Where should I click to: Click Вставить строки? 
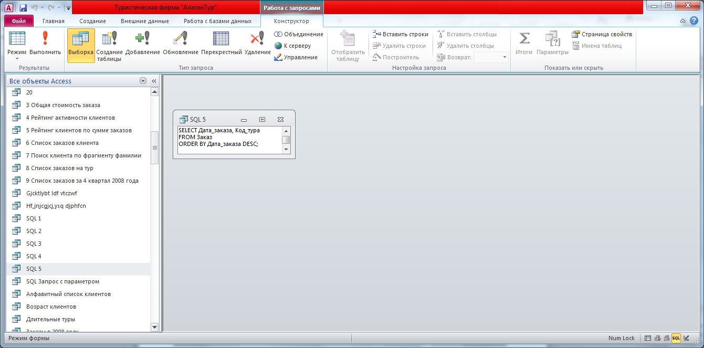[x=401, y=34]
